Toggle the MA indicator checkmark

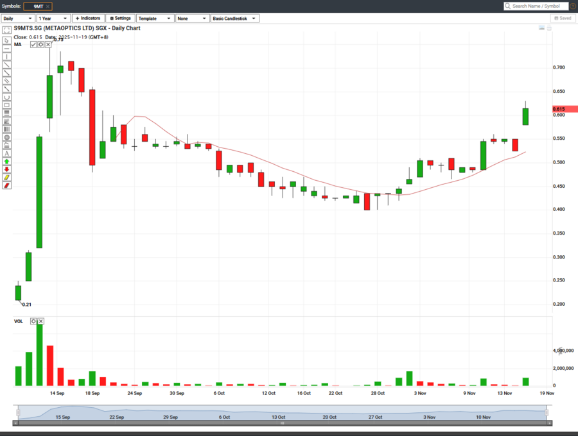[33, 44]
